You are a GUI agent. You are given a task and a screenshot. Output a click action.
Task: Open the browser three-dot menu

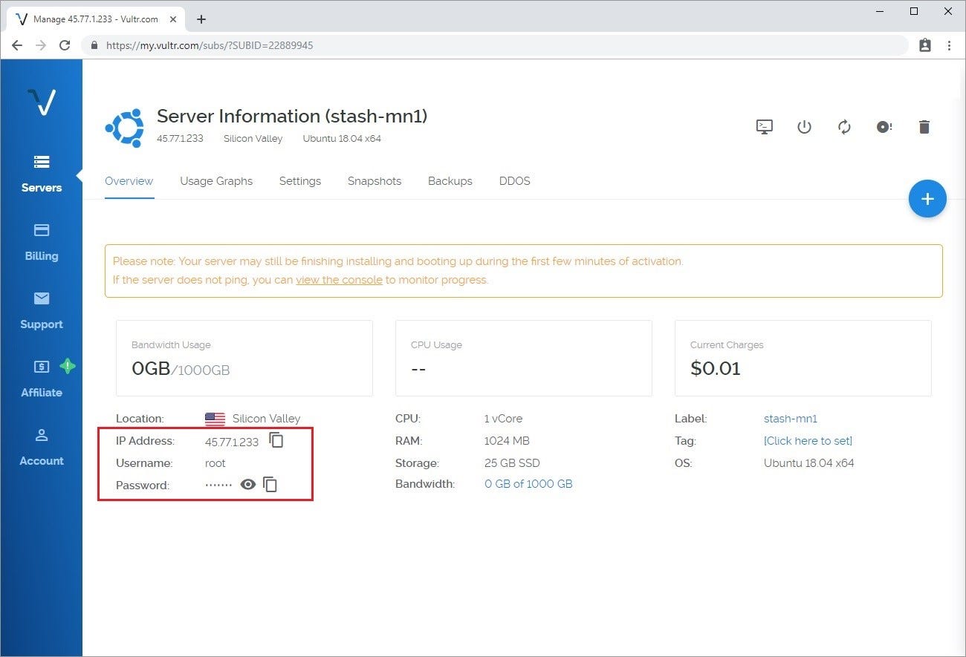pos(949,45)
